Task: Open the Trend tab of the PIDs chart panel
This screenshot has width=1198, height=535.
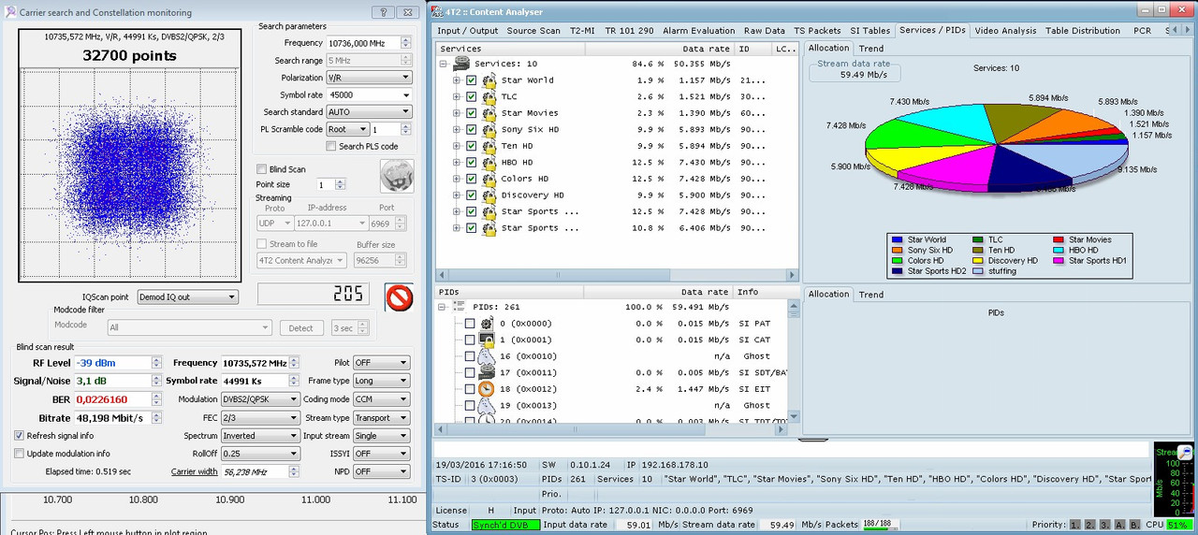Action: point(870,294)
